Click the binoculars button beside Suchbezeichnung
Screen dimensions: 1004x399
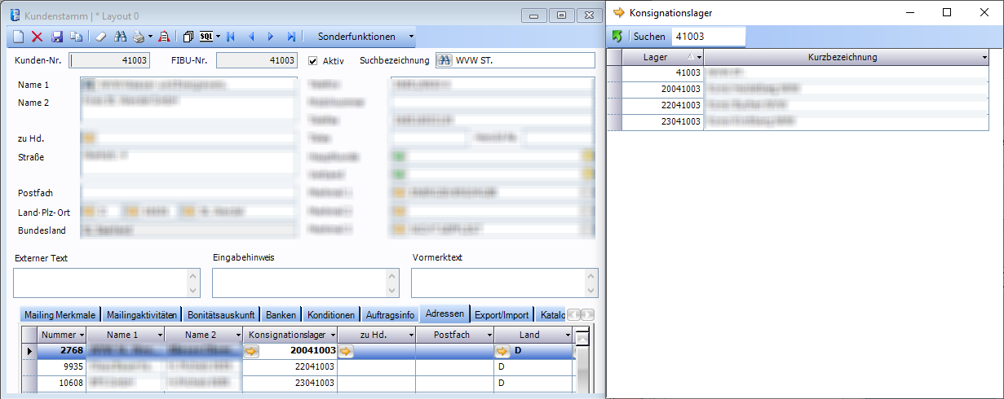[445, 60]
